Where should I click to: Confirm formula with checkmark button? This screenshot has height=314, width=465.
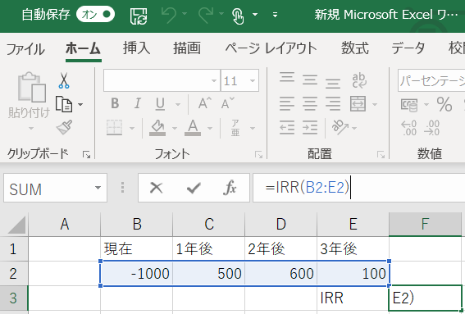(194, 188)
